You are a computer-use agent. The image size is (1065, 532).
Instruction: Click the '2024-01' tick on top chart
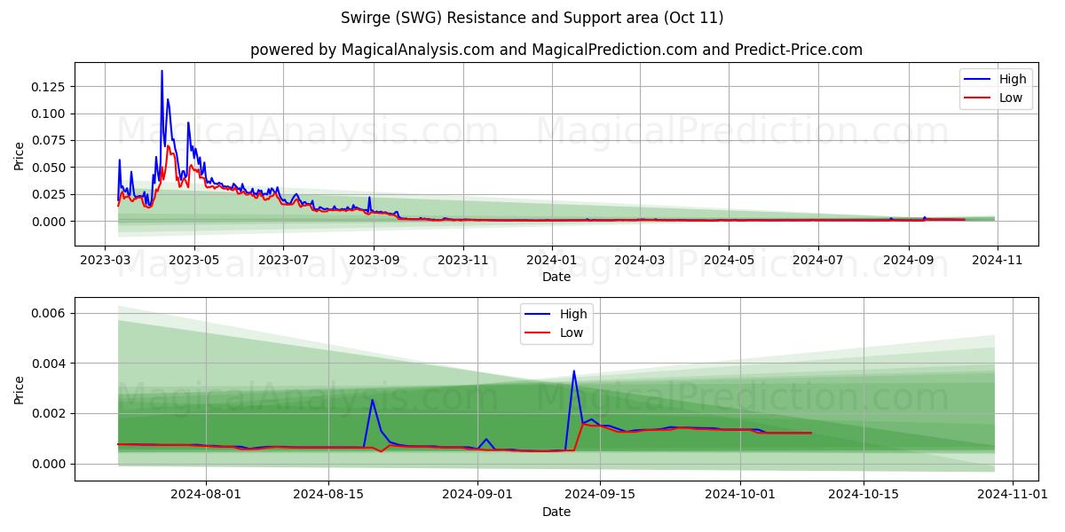(551, 260)
